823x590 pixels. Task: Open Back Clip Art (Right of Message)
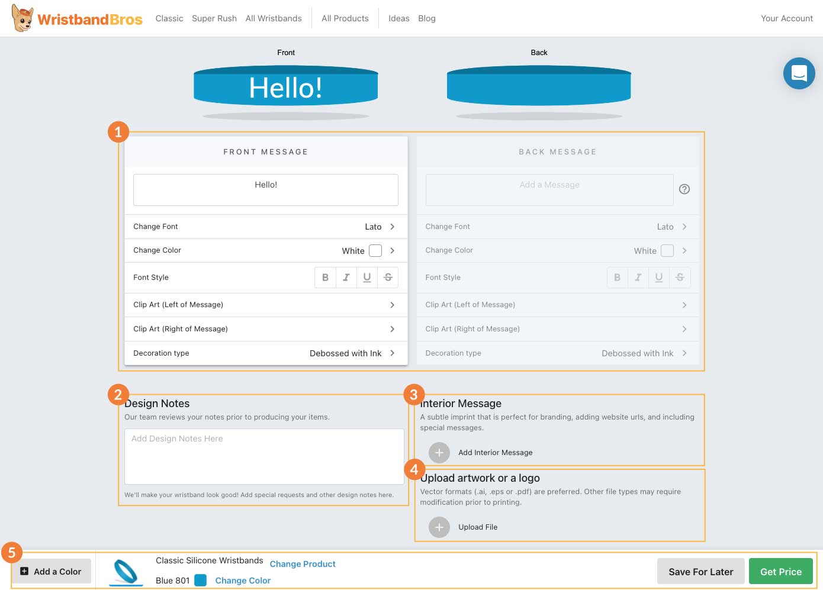pos(558,329)
